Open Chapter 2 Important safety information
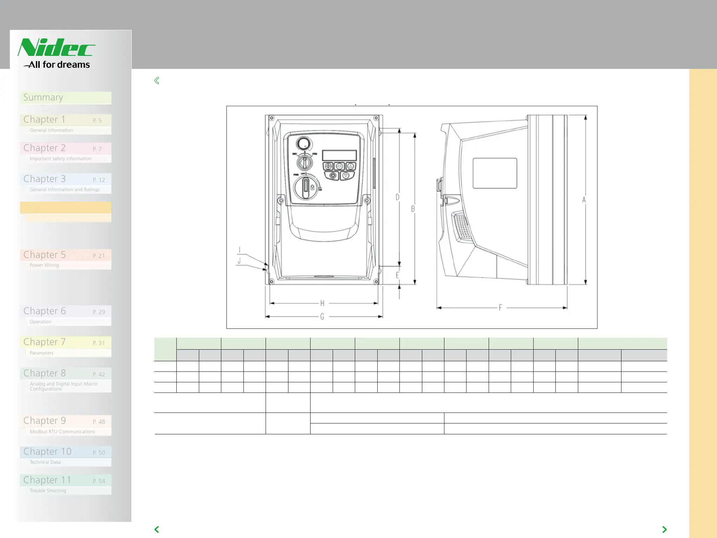 tap(66, 153)
